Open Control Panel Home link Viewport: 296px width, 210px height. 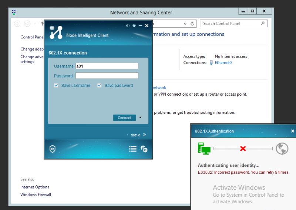pos(32,37)
